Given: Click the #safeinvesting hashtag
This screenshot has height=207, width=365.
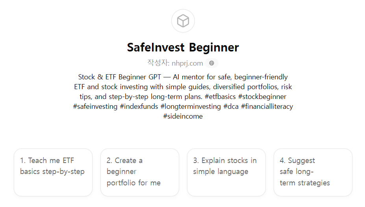Looking at the screenshot, I should [x=95, y=106].
